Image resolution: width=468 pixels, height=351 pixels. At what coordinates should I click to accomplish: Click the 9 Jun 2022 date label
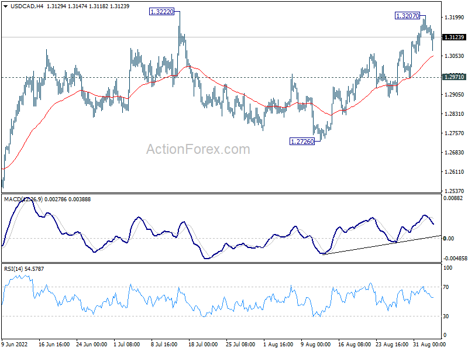tap(14, 345)
